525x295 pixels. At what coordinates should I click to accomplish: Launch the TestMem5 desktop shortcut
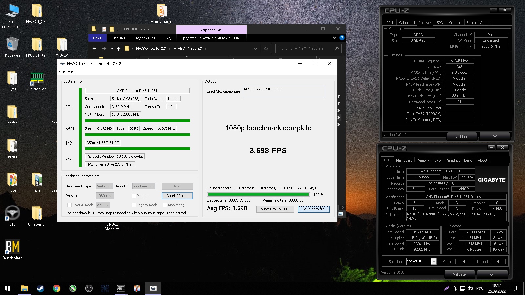click(37, 82)
